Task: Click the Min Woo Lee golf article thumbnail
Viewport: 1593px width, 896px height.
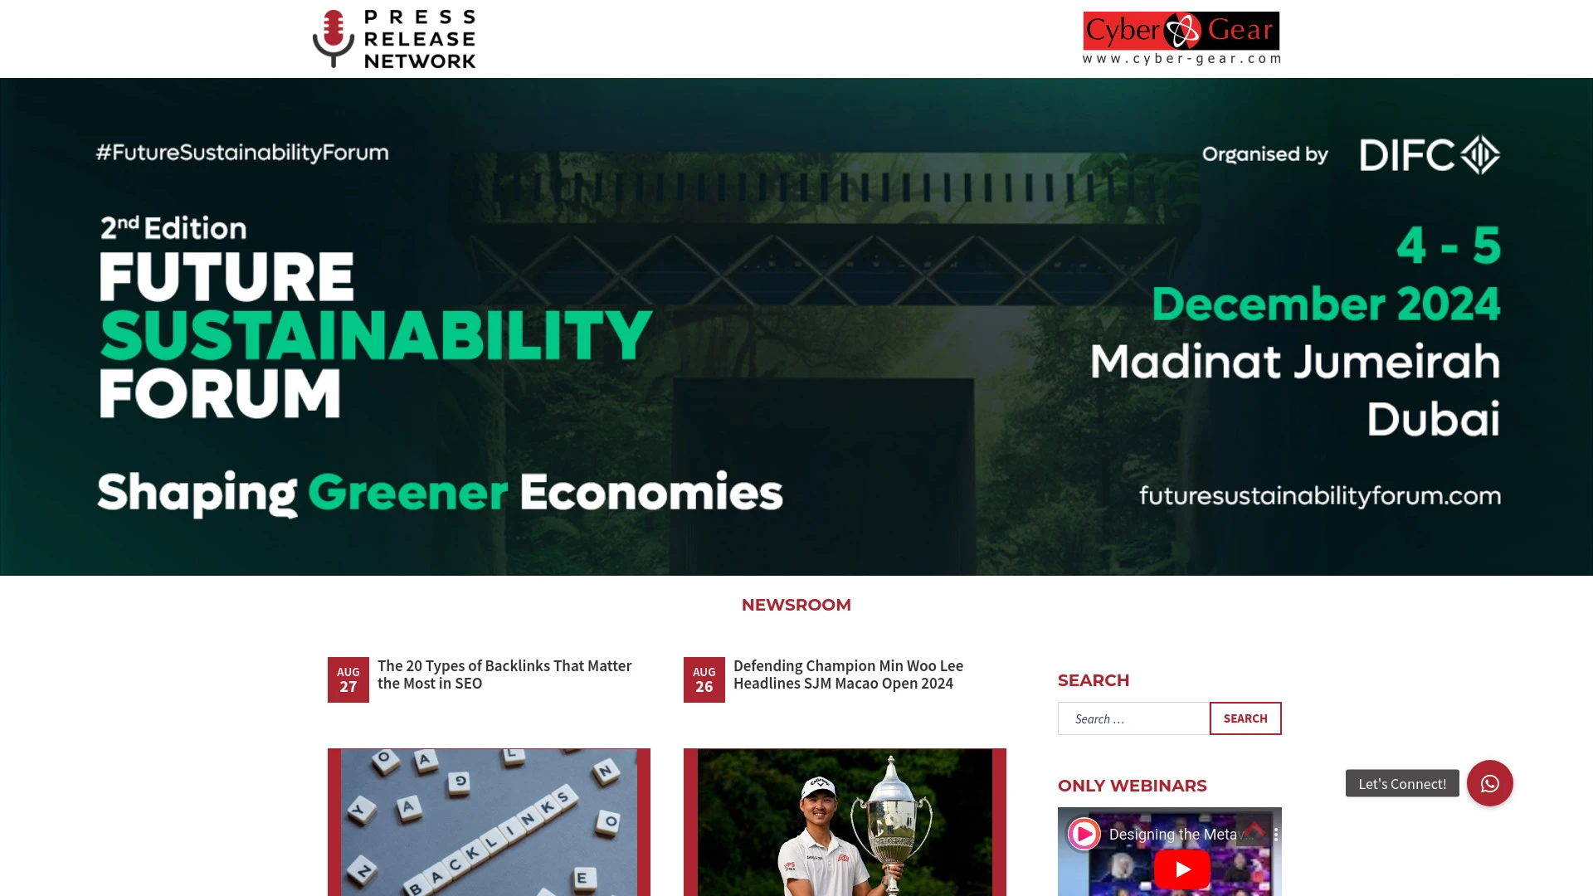Action: [845, 821]
